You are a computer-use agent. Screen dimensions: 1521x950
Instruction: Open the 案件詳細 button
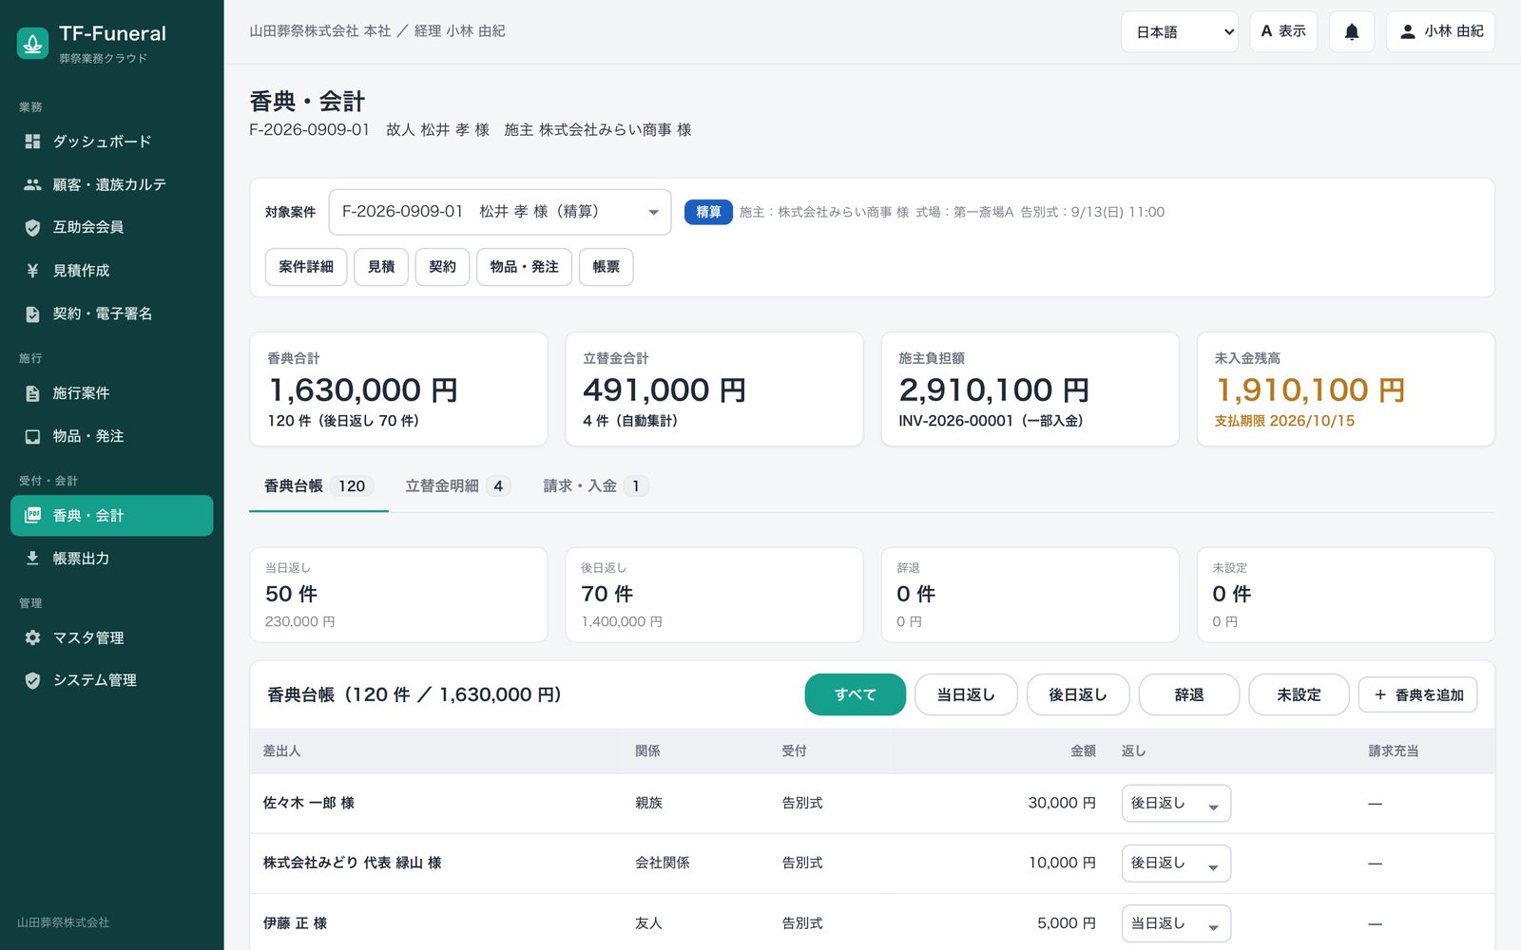306,267
